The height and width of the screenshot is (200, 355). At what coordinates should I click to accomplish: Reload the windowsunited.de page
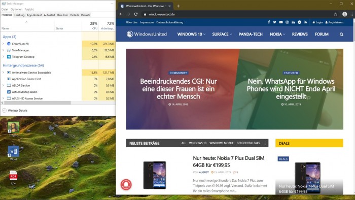136,14
